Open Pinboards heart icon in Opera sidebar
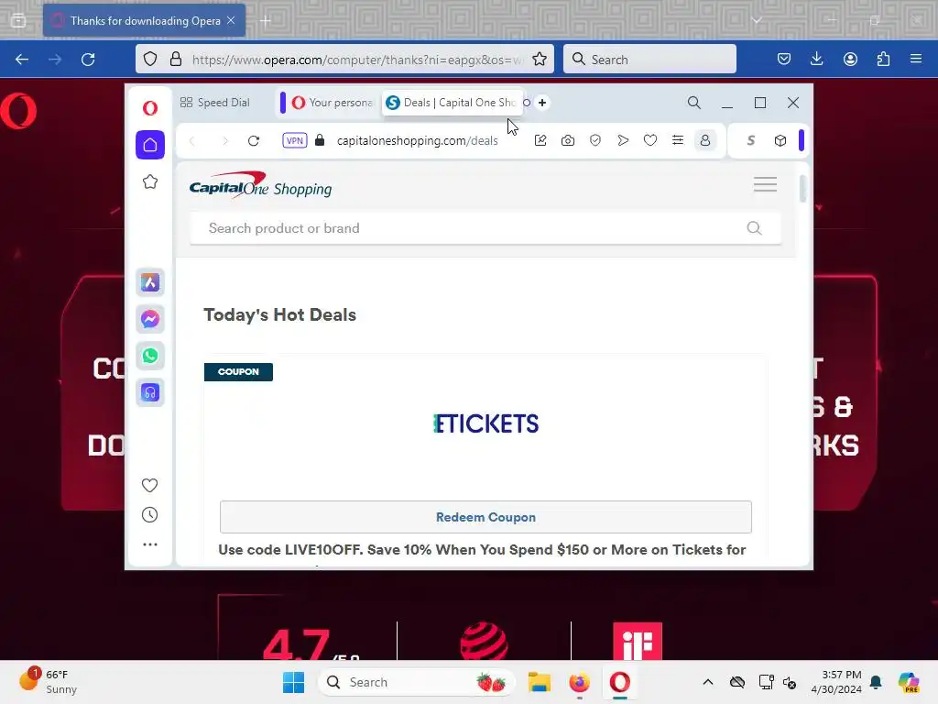Screen dimensions: 938x704 [x=149, y=485]
